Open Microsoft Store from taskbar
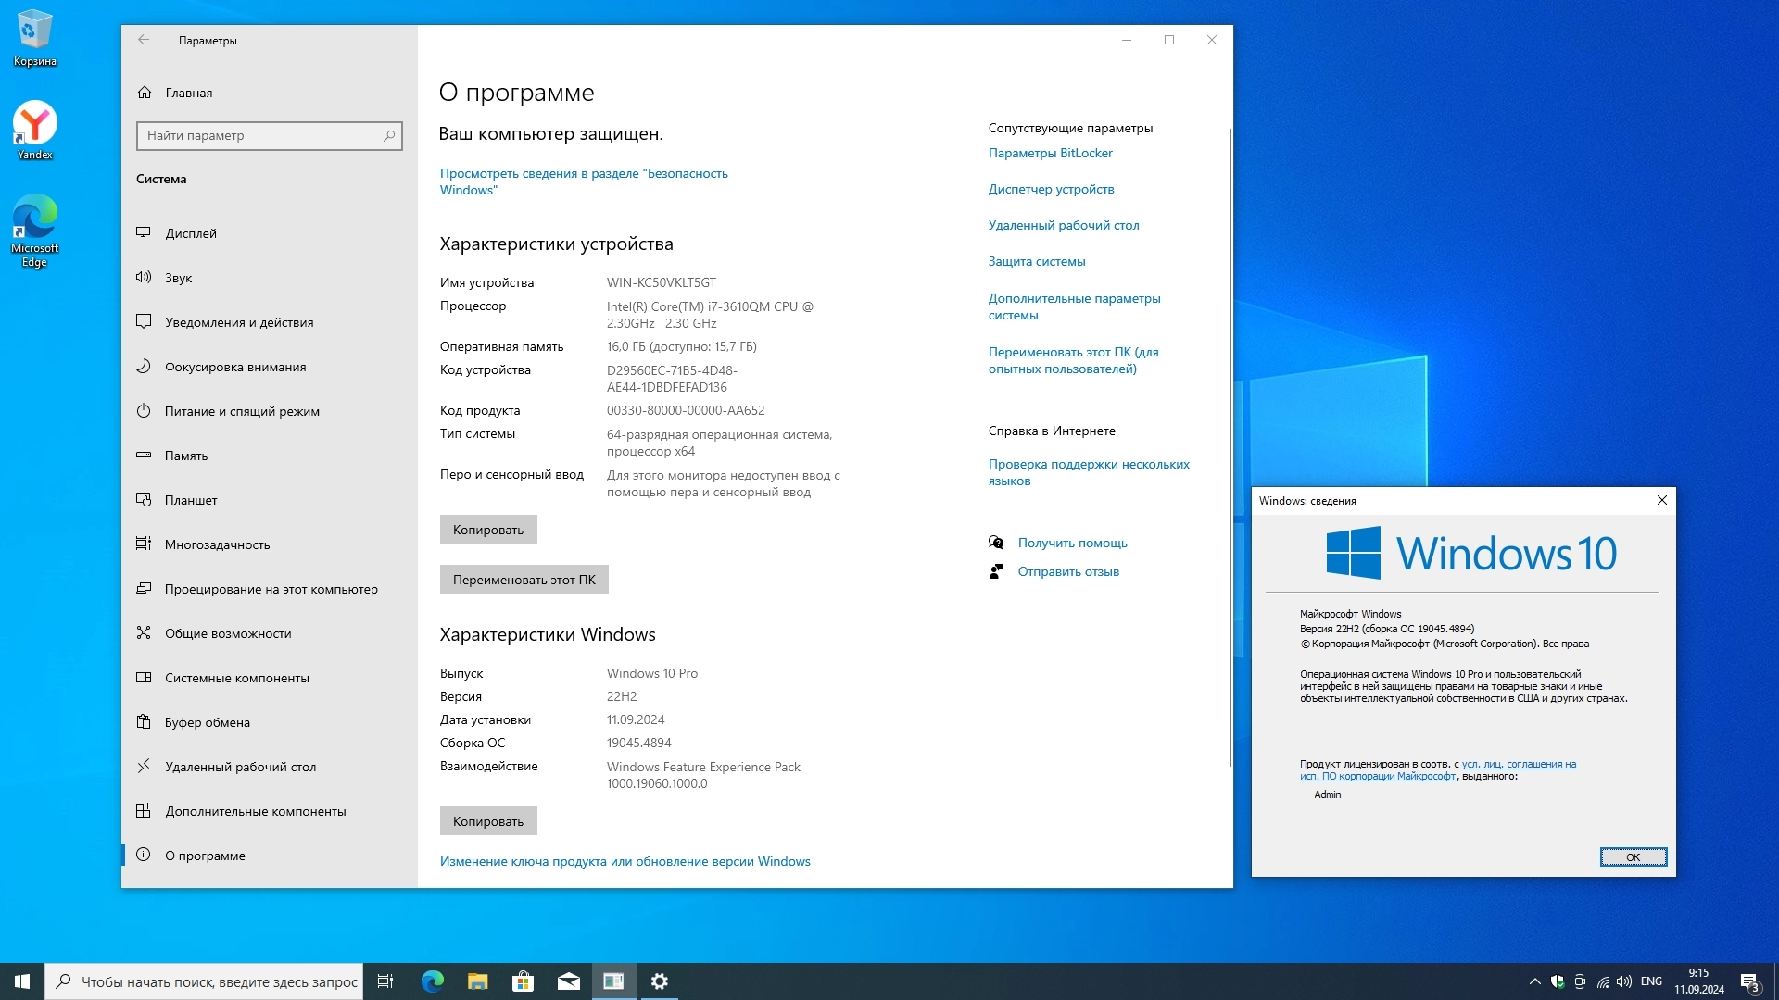This screenshot has width=1779, height=1000. (523, 981)
